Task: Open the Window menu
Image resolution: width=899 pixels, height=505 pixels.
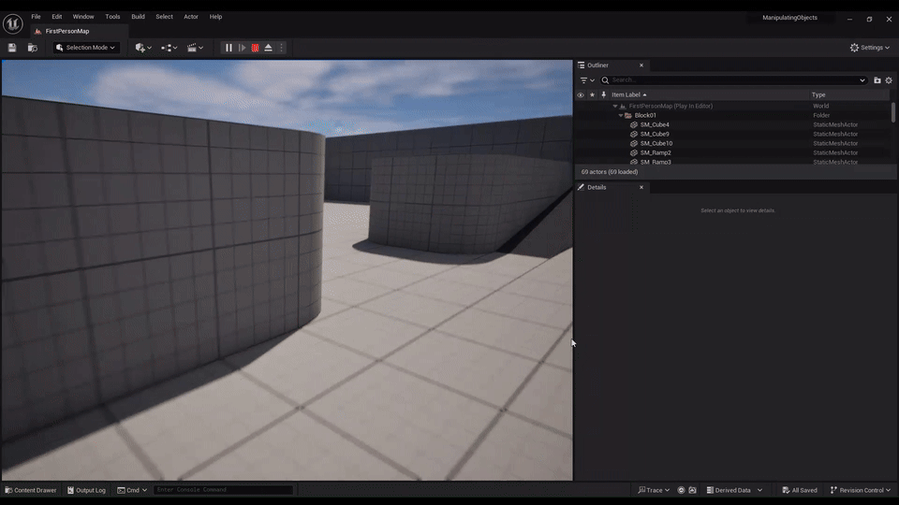Action: click(83, 17)
